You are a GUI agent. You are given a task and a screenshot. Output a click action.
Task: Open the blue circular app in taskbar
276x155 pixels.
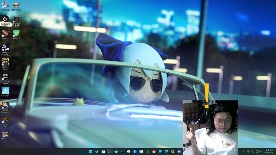(135, 151)
